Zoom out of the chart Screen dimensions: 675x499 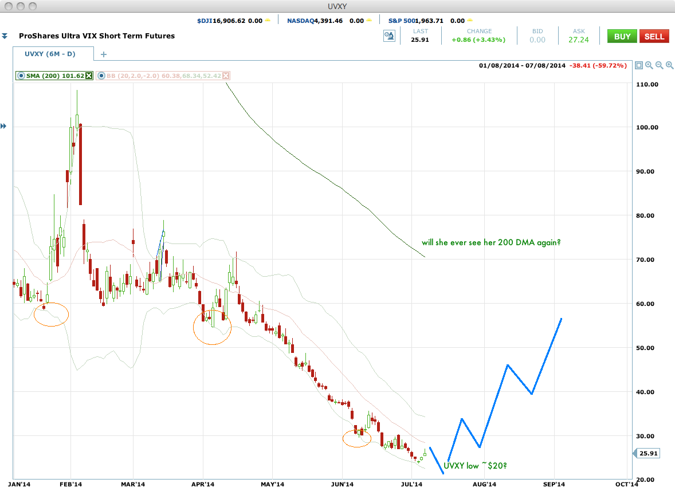tap(660, 65)
